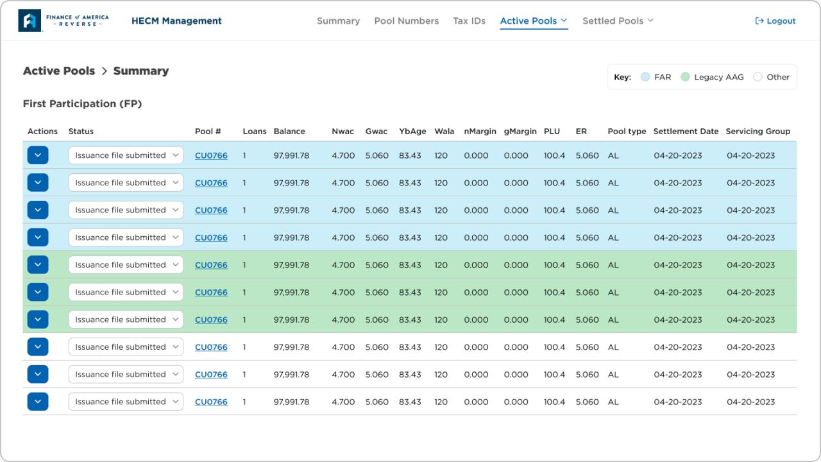This screenshot has width=821, height=462.
Task: Click the HECM Management title
Action: coord(176,21)
